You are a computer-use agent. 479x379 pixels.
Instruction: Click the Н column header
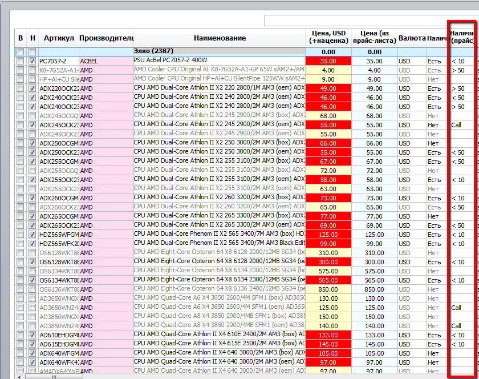pos(33,38)
